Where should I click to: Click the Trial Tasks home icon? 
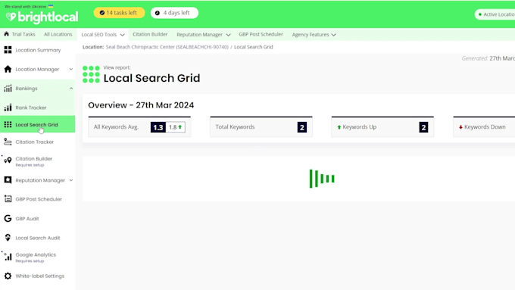pyautogui.click(x=6, y=34)
